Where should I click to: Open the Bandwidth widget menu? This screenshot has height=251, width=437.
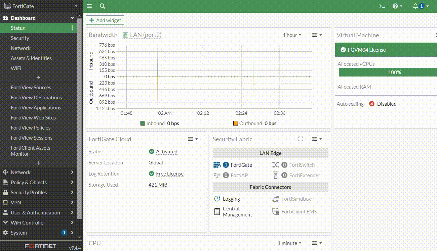tap(317, 35)
